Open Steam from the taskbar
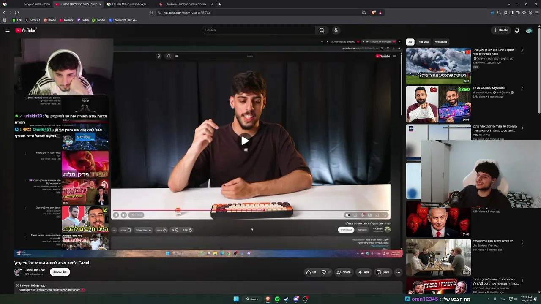The image size is (541, 304). click(286, 299)
